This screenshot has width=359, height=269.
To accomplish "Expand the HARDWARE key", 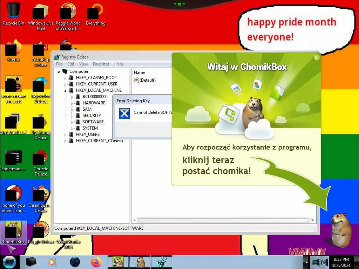I will [72, 103].
